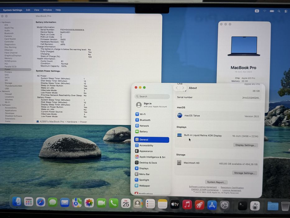Launch Music from the Dock
The image size is (290, 218).
(x=187, y=205)
